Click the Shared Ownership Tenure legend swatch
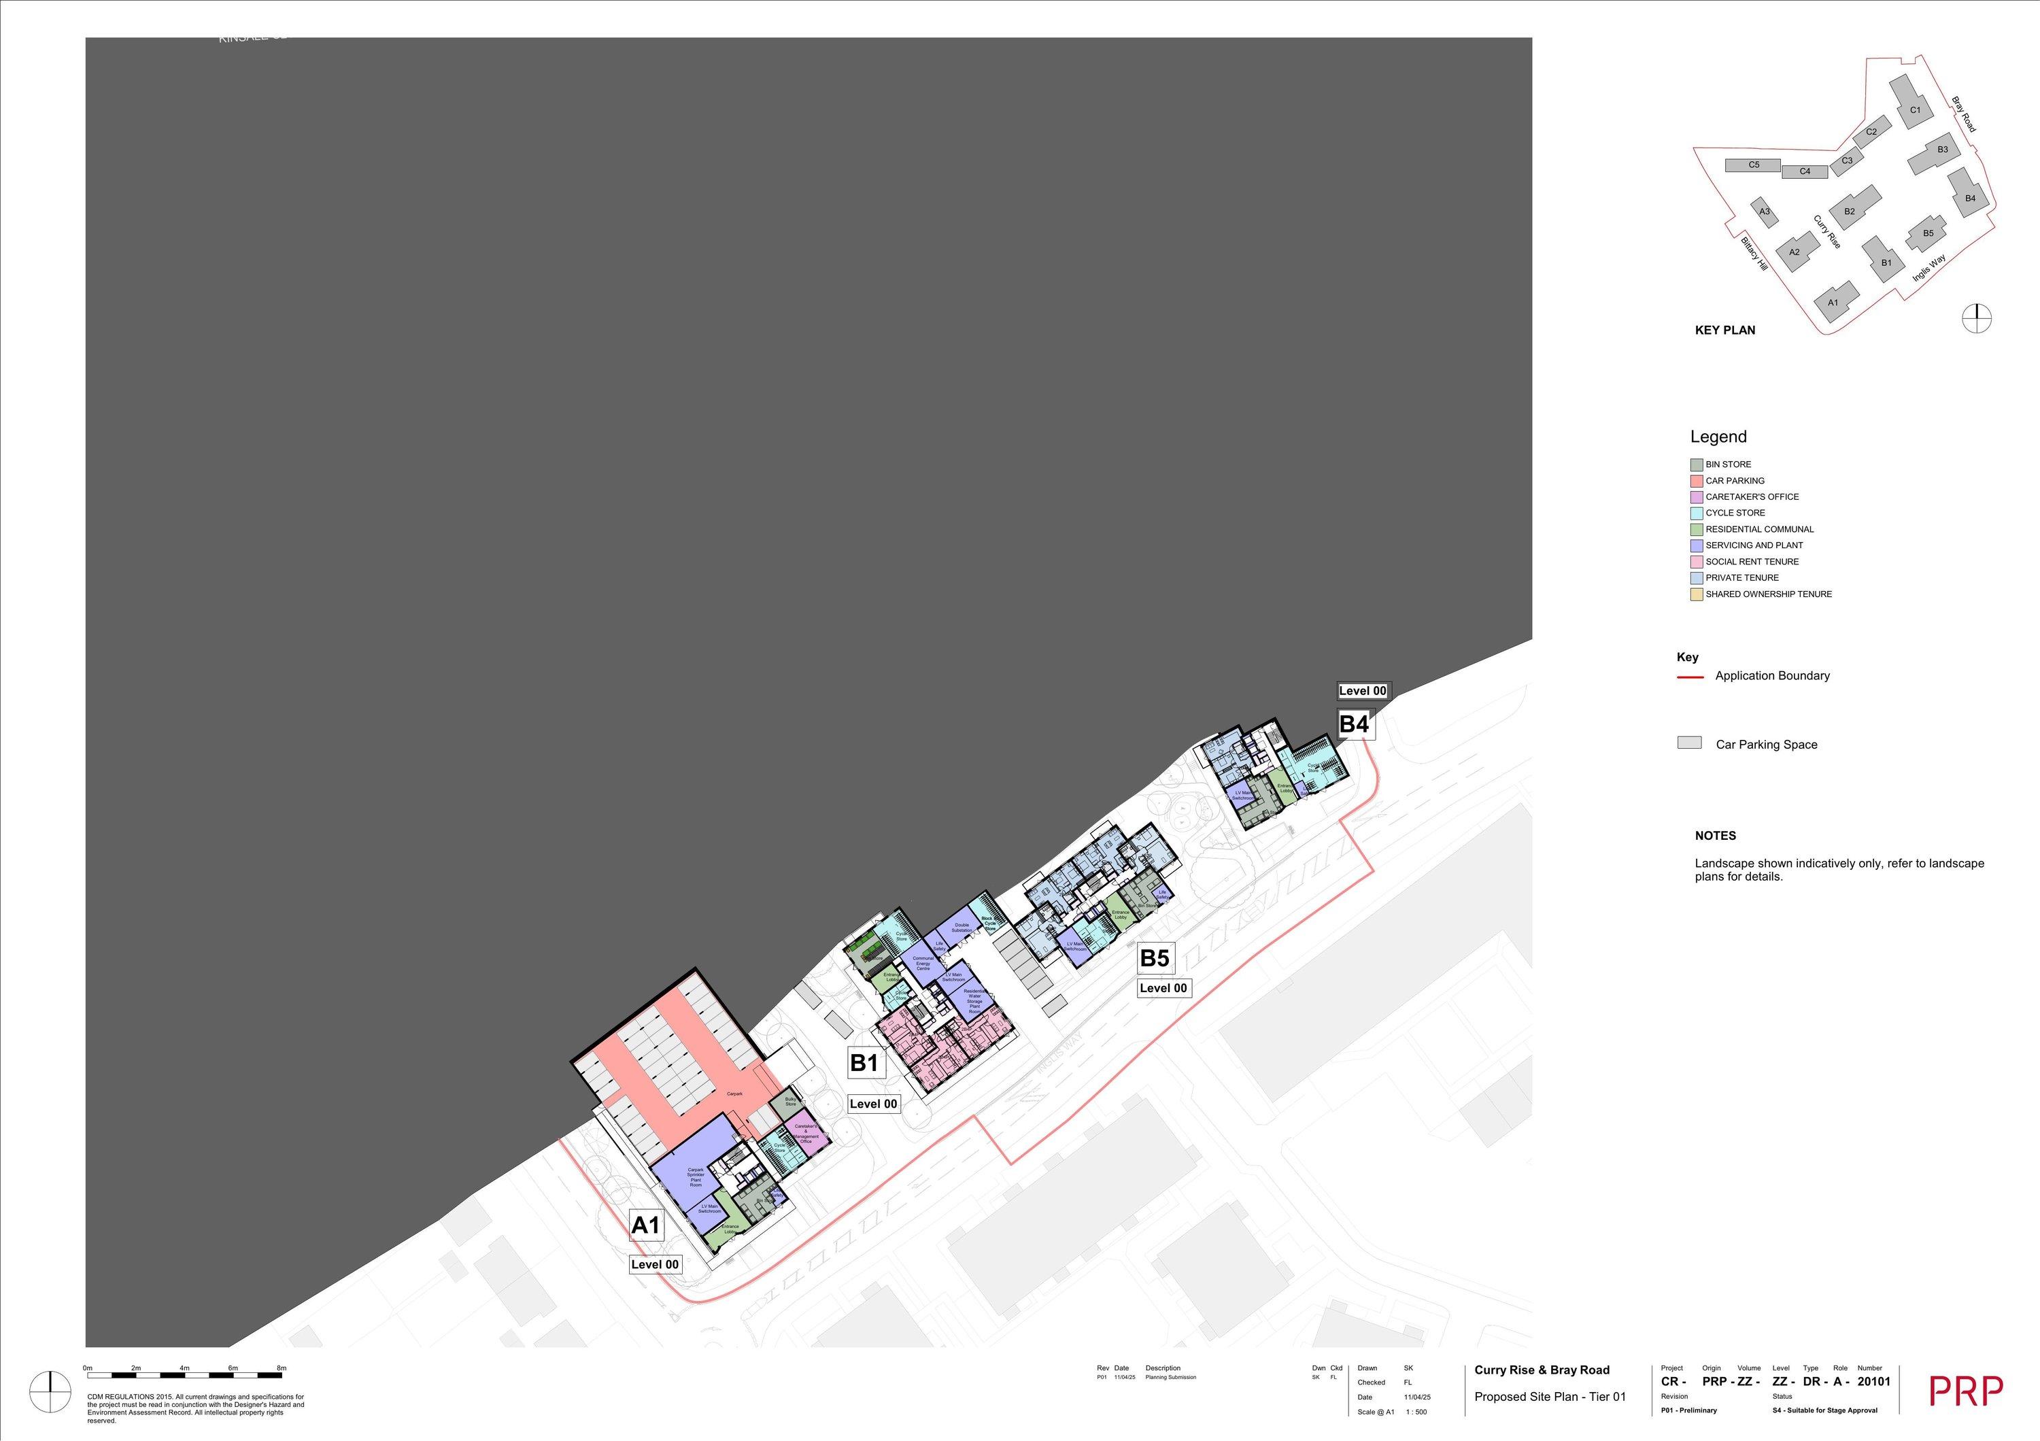2040x1441 pixels. click(1696, 594)
